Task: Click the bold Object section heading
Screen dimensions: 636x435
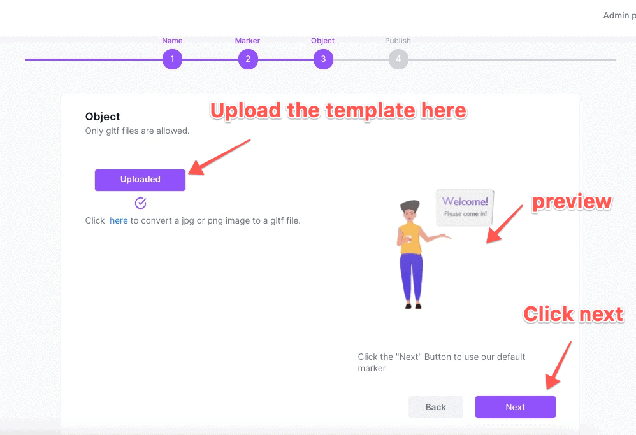Action: (103, 117)
